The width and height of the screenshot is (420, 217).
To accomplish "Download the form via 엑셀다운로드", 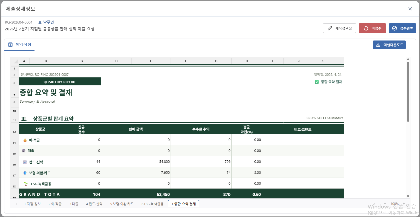I will tap(389, 45).
